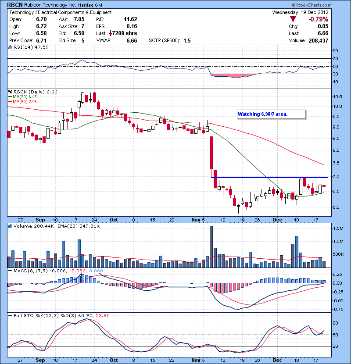This screenshot has height=364, width=351.
Task: Click the Bid value 6.50
Action: (79, 33)
